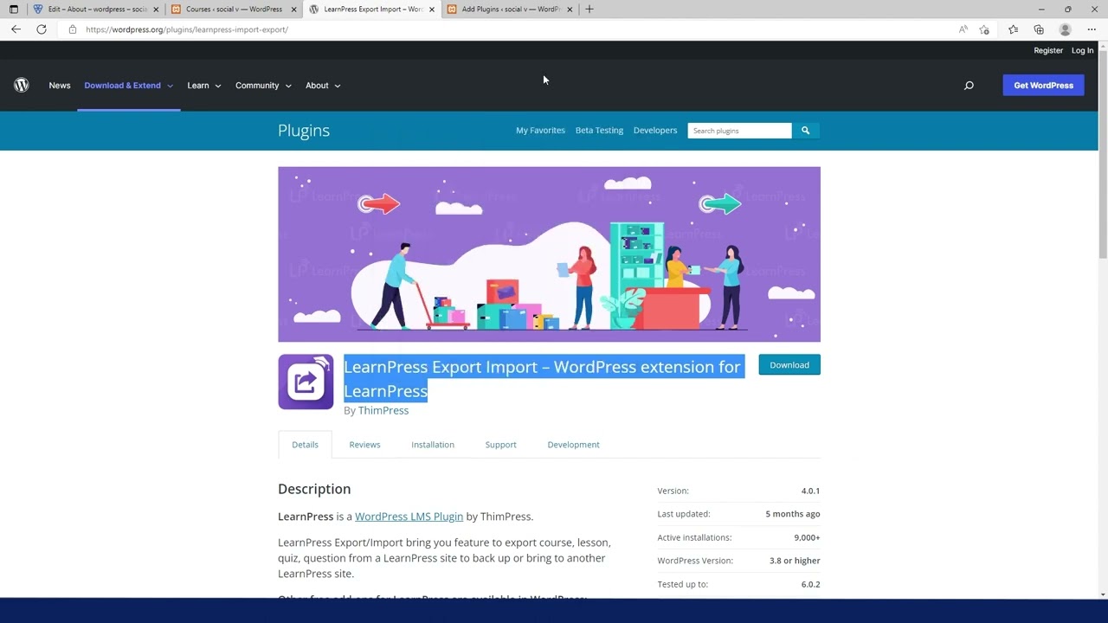This screenshot has width=1108, height=623.
Task: Reload the page with refresh icon
Action: 41,29
